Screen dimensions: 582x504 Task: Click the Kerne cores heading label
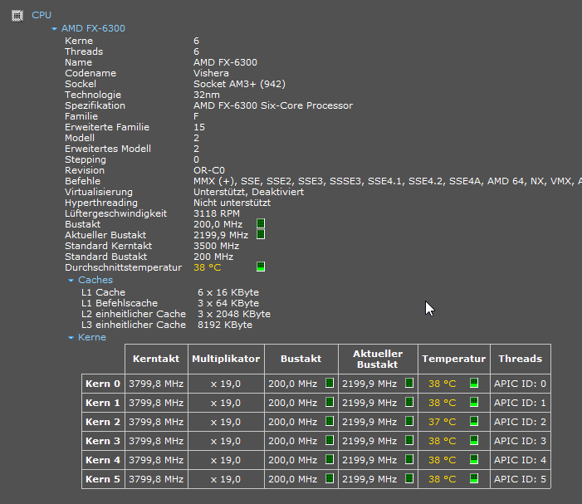coord(92,337)
